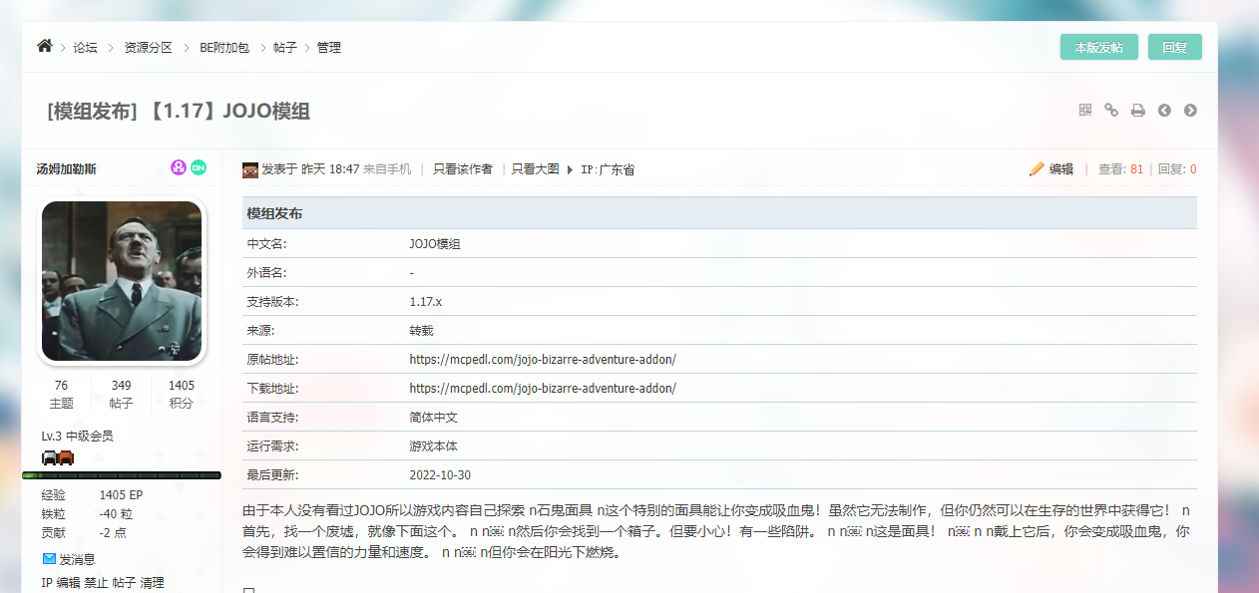Click the 简体中文 language value
Screen dimensions: 1259x593
point(434,418)
